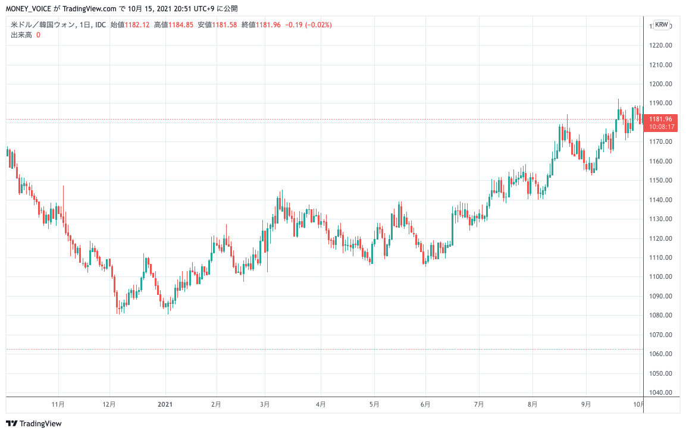
Task: Click the 3月 label on time axis
Action: [x=265, y=404]
